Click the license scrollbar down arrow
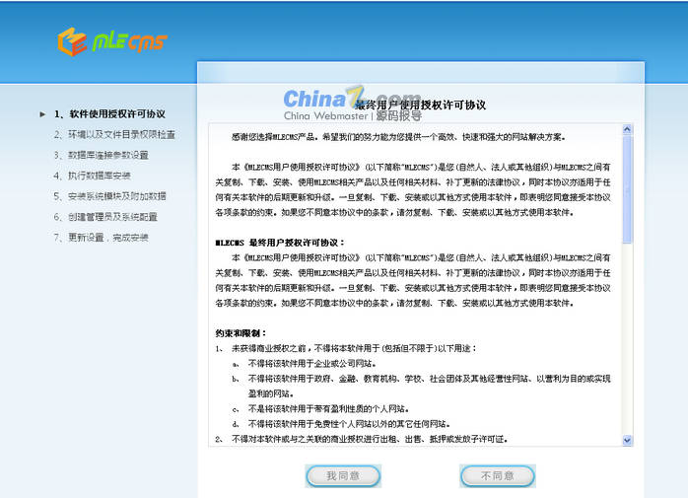688x498 pixels. click(627, 440)
